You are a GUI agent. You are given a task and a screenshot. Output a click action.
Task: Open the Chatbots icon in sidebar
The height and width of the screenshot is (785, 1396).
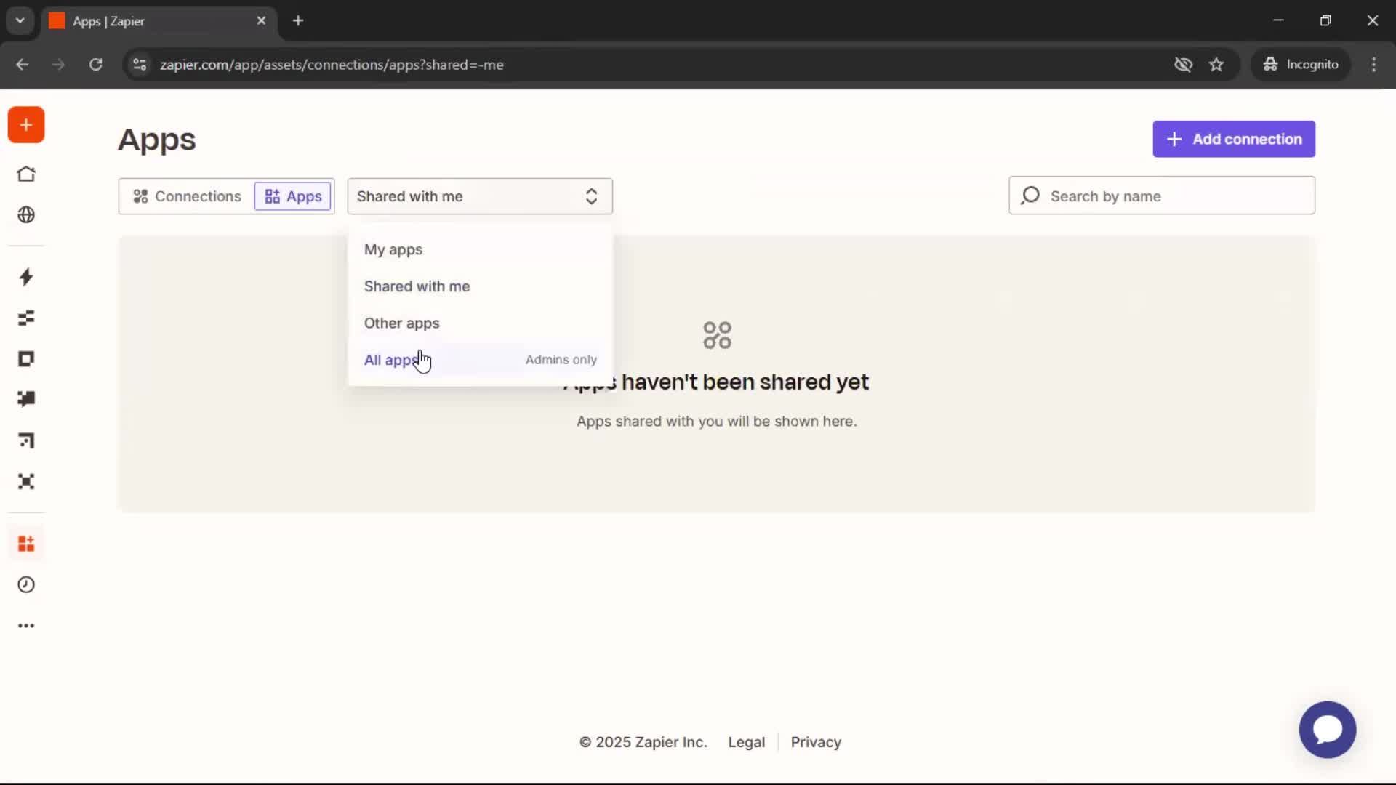click(x=26, y=399)
